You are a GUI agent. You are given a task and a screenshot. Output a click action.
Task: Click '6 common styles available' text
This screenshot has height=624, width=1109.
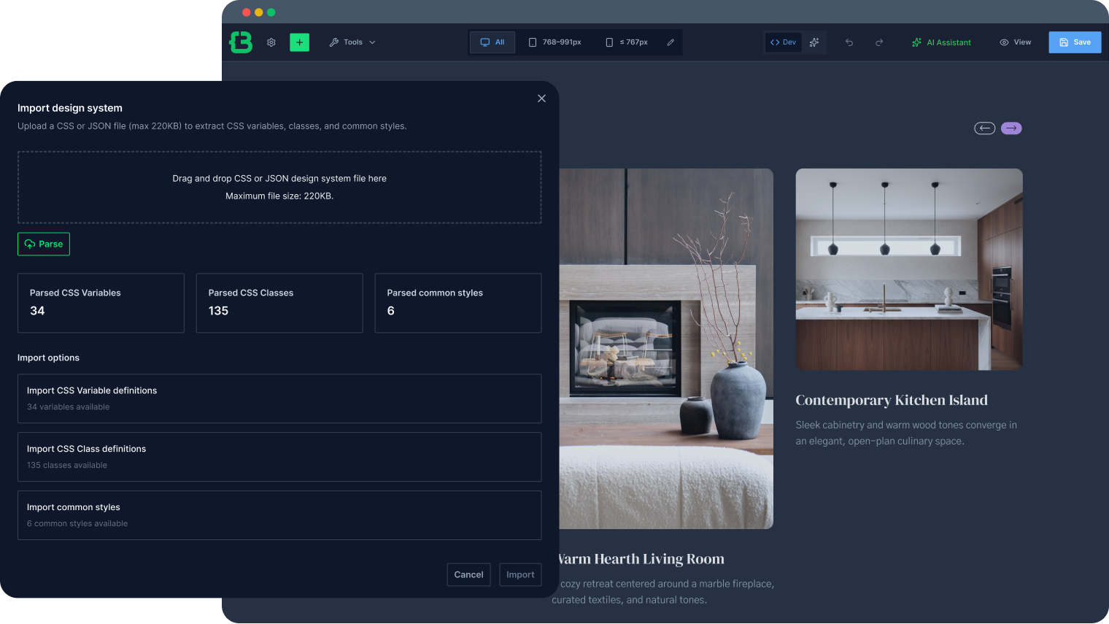click(77, 524)
